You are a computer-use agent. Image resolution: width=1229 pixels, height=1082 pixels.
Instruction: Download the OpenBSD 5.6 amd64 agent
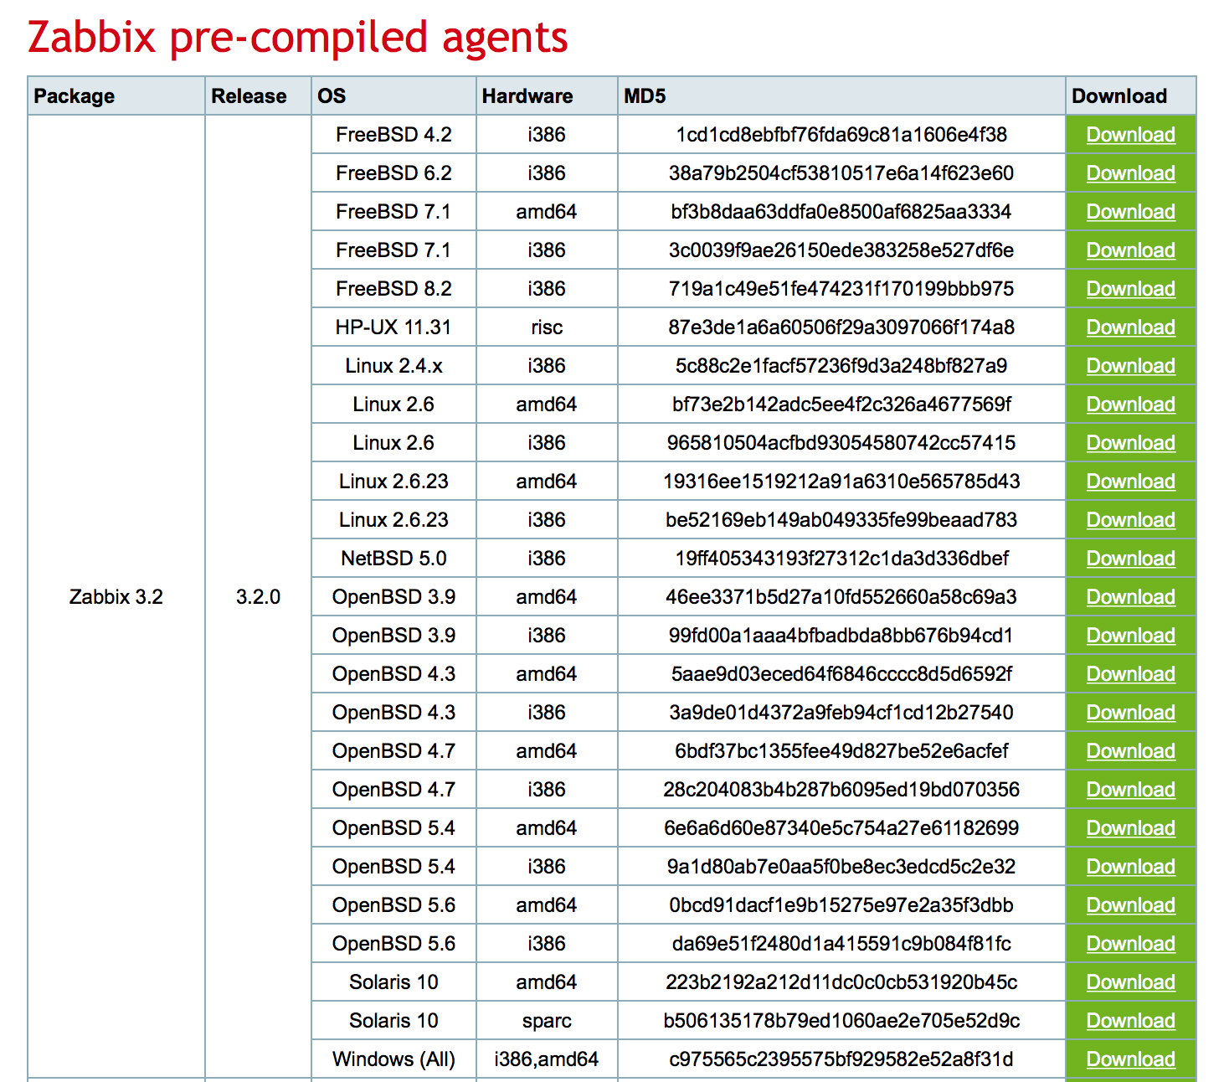pyautogui.click(x=1130, y=905)
